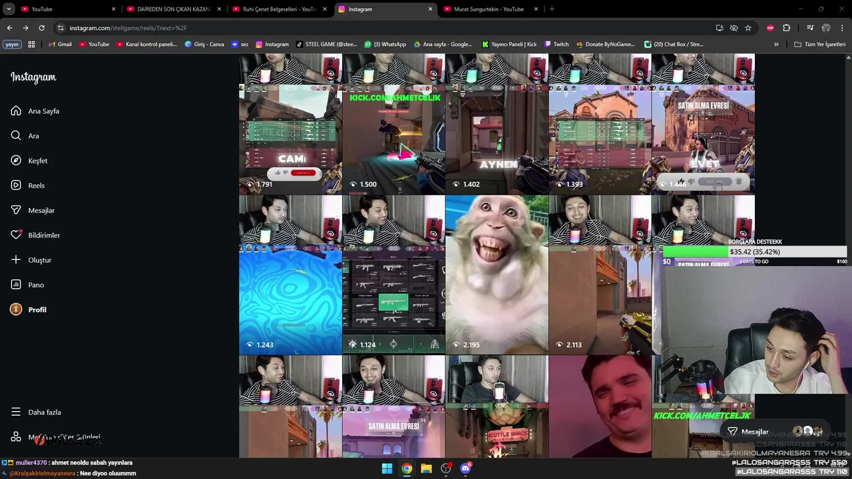Click the Oluştur plus icon
Image resolution: width=852 pixels, height=479 pixels.
[16, 260]
